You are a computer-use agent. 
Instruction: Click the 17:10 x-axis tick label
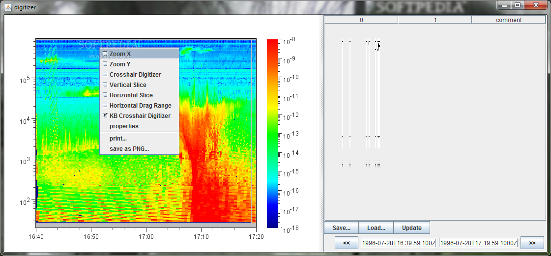tap(201, 237)
